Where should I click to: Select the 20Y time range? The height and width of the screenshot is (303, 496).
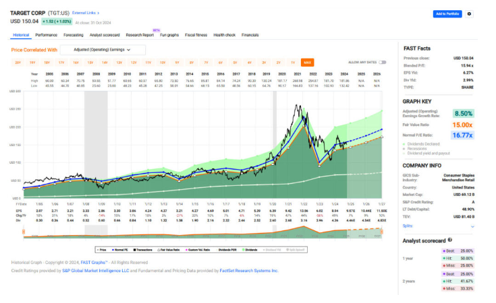(x=18, y=63)
